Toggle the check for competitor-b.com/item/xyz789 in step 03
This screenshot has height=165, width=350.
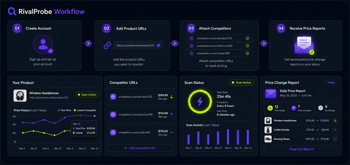click(247, 46)
